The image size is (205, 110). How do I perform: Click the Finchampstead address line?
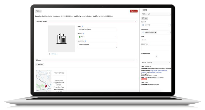tap(59, 90)
